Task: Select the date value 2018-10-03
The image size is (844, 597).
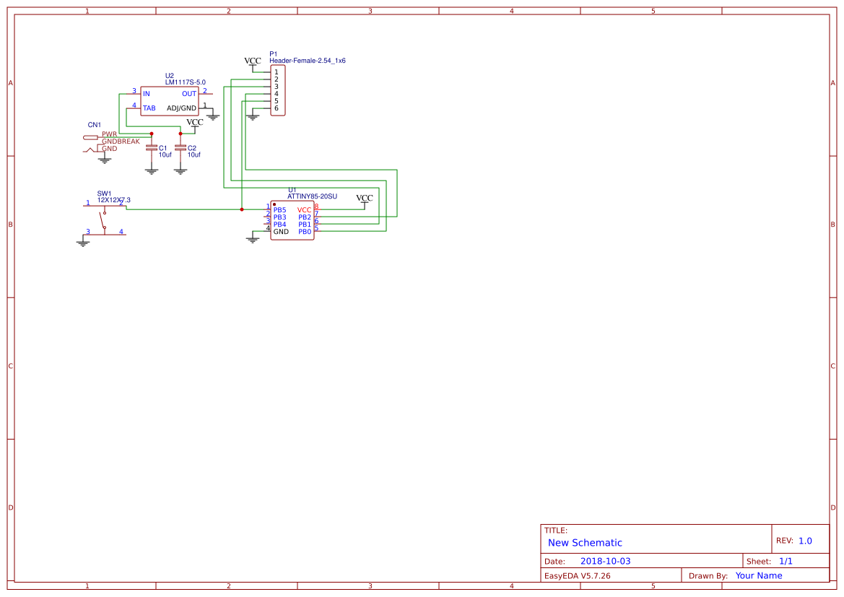Action: (x=605, y=561)
